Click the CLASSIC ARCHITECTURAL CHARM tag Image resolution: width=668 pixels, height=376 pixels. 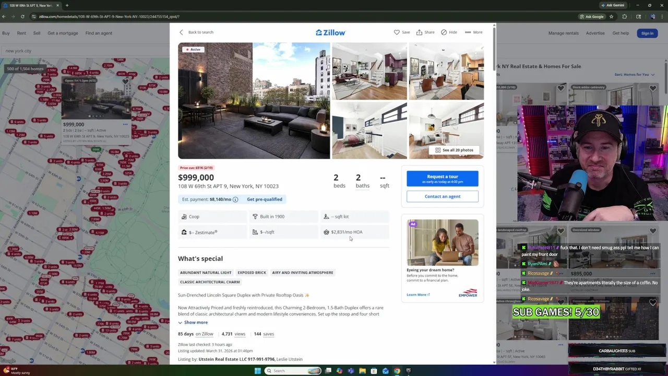(210, 282)
